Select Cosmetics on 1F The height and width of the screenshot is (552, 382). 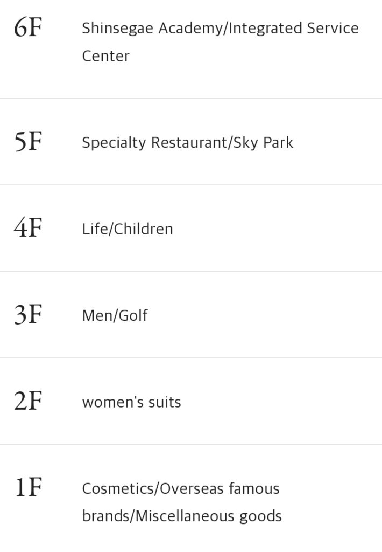tap(118, 489)
